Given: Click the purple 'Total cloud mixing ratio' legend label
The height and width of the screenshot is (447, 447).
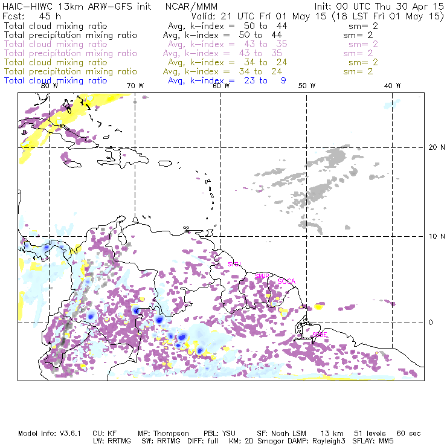Looking at the screenshot, I should (x=56, y=44).
